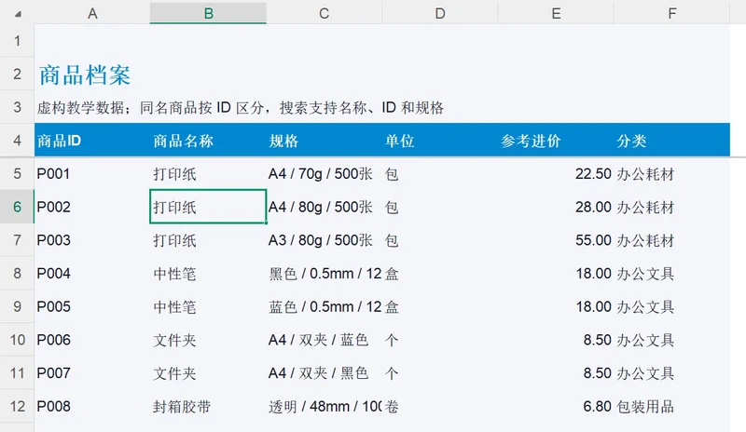The image size is (746, 432).
Task: Select column F header
Action: [671, 13]
